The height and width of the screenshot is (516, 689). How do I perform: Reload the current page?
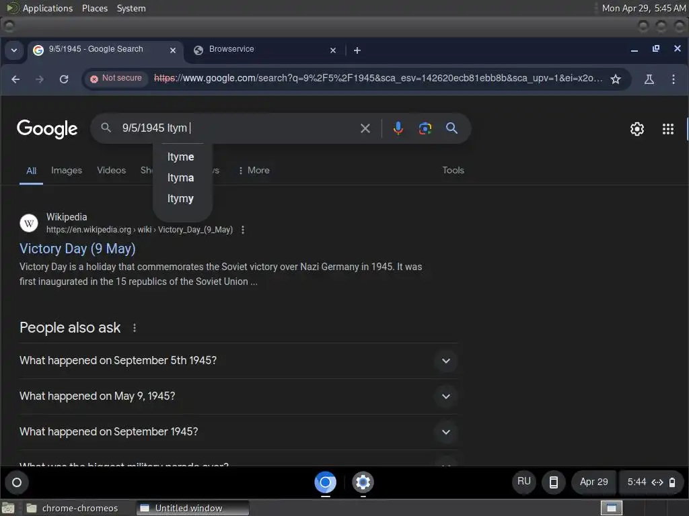[x=64, y=79]
